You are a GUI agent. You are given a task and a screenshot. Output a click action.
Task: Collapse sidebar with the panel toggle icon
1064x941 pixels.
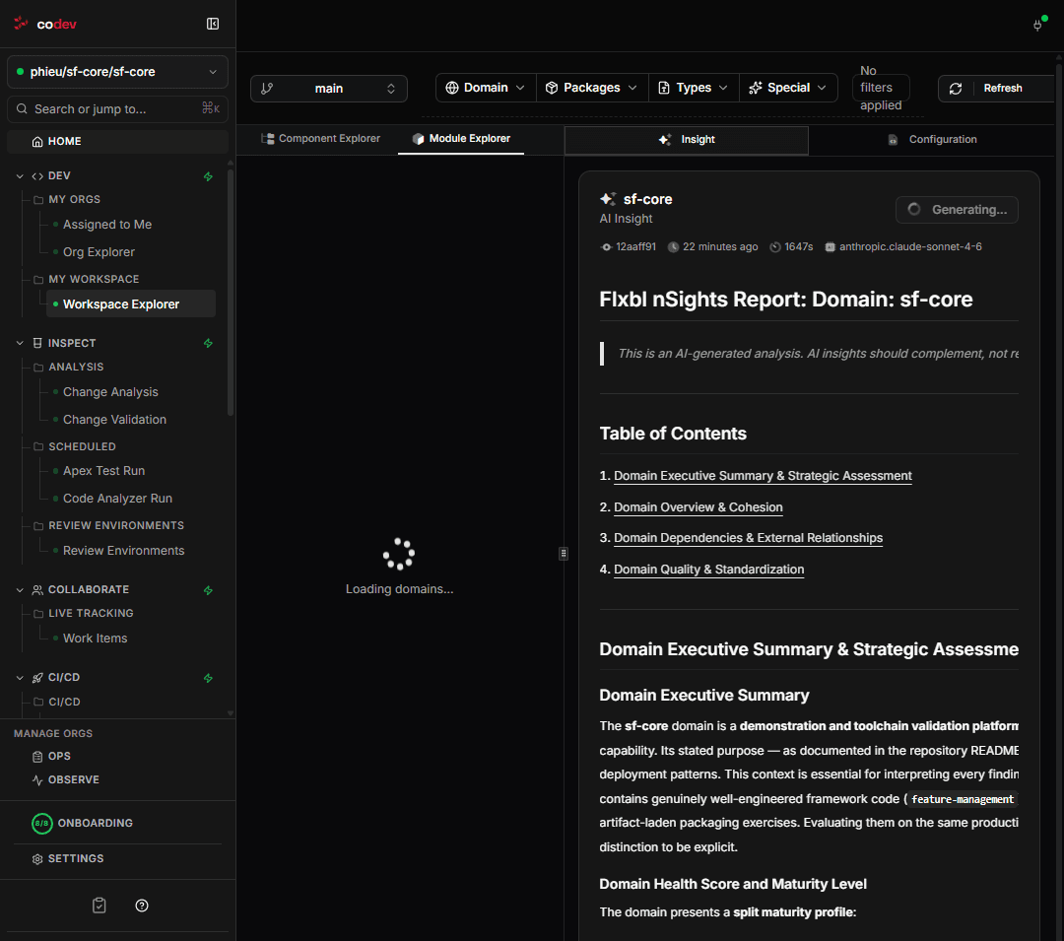tap(213, 24)
